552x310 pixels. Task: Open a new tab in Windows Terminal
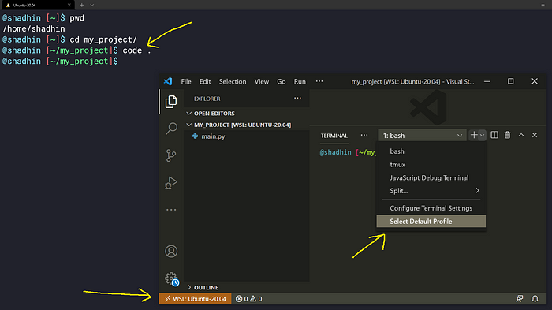coord(81,5)
